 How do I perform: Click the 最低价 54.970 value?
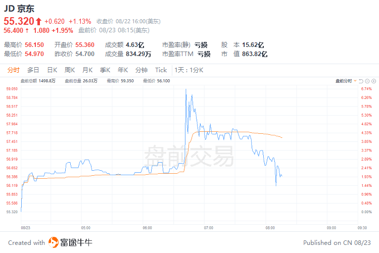tap(34, 54)
